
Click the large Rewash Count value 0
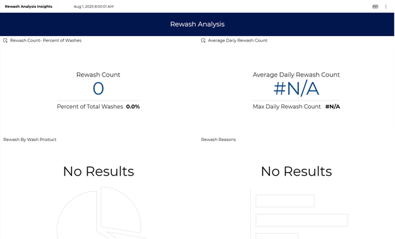(98, 89)
